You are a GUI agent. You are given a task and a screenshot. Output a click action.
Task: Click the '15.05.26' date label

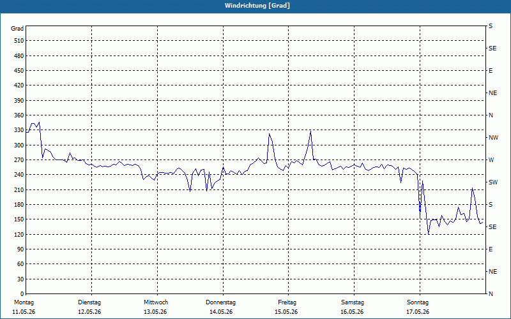(x=286, y=312)
